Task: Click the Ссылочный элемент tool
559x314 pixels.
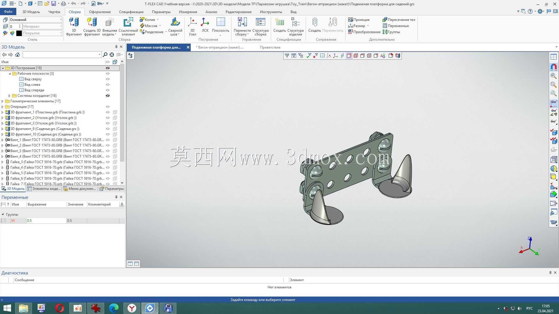Action: pos(128,26)
